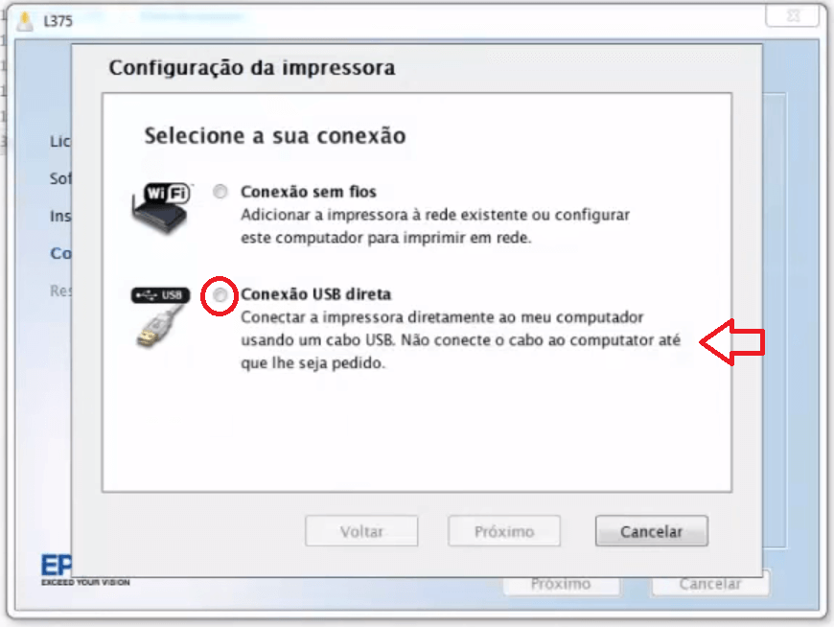
Task: Open the Ins step in the sidebar
Action: click(x=60, y=216)
